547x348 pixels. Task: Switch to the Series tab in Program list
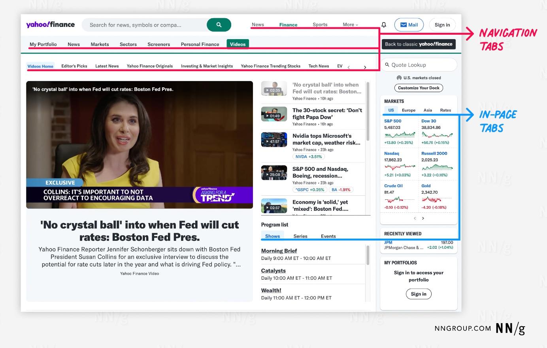click(300, 236)
